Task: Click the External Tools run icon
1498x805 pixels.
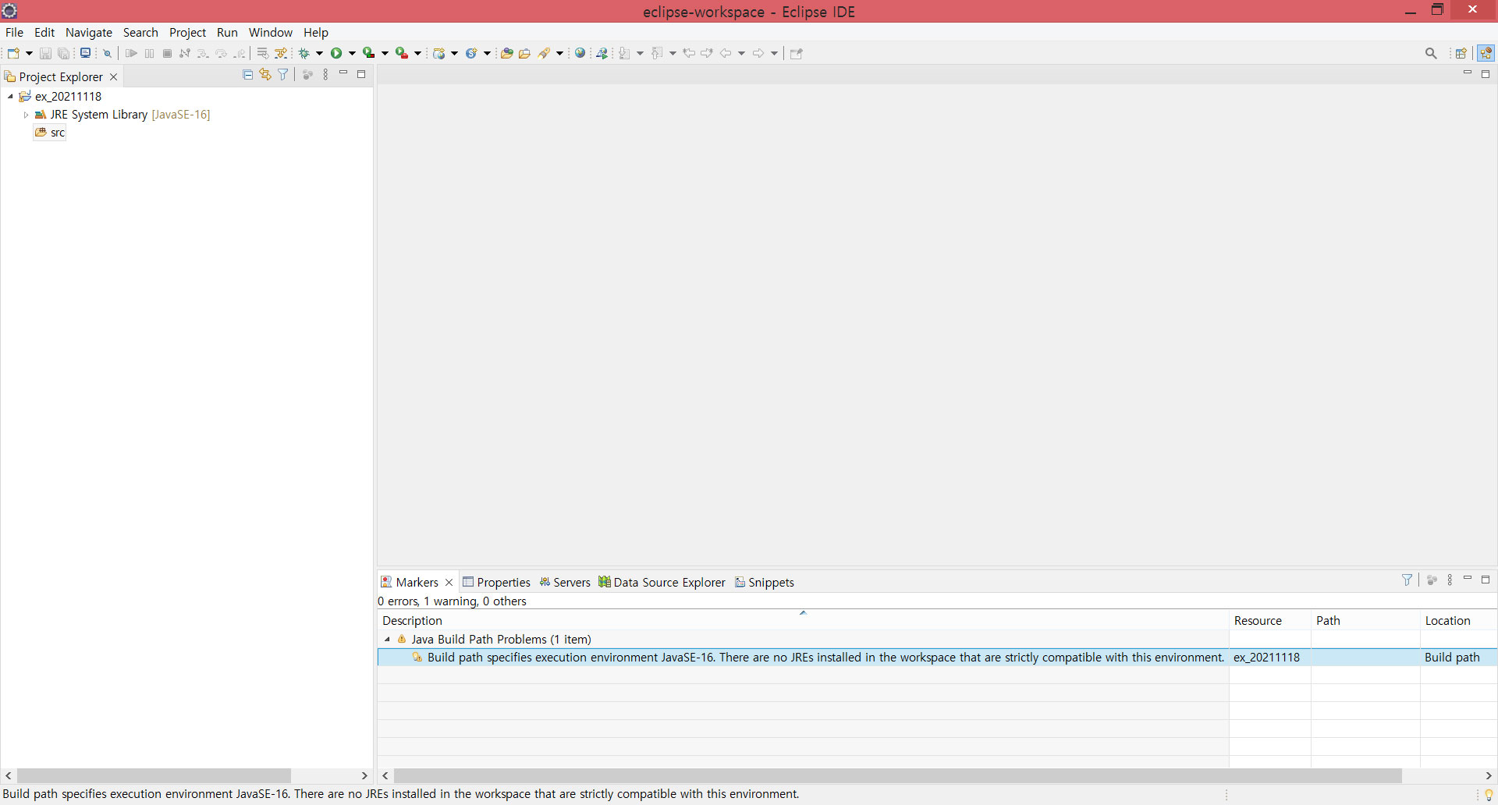Action: point(402,53)
